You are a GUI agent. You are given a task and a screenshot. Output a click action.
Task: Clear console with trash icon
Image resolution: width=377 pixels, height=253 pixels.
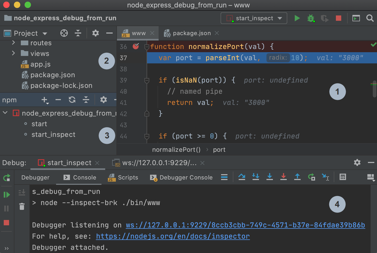coord(22,206)
